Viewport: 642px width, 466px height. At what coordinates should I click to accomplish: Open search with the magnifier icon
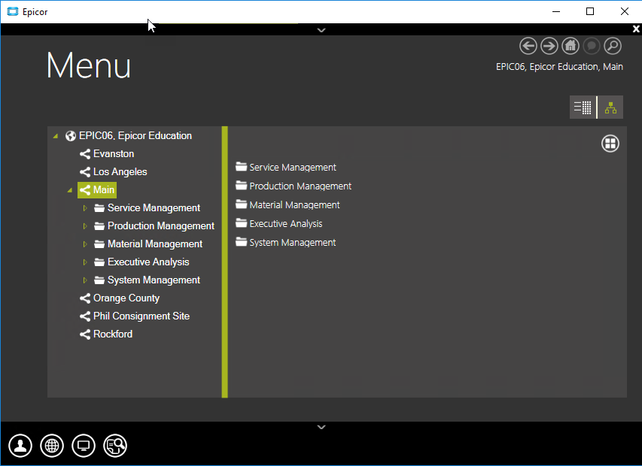[613, 46]
